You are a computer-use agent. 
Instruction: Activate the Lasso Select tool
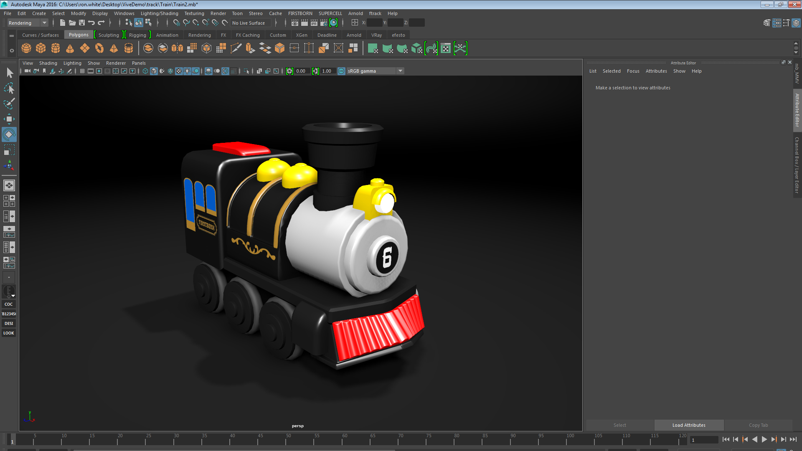click(9, 88)
